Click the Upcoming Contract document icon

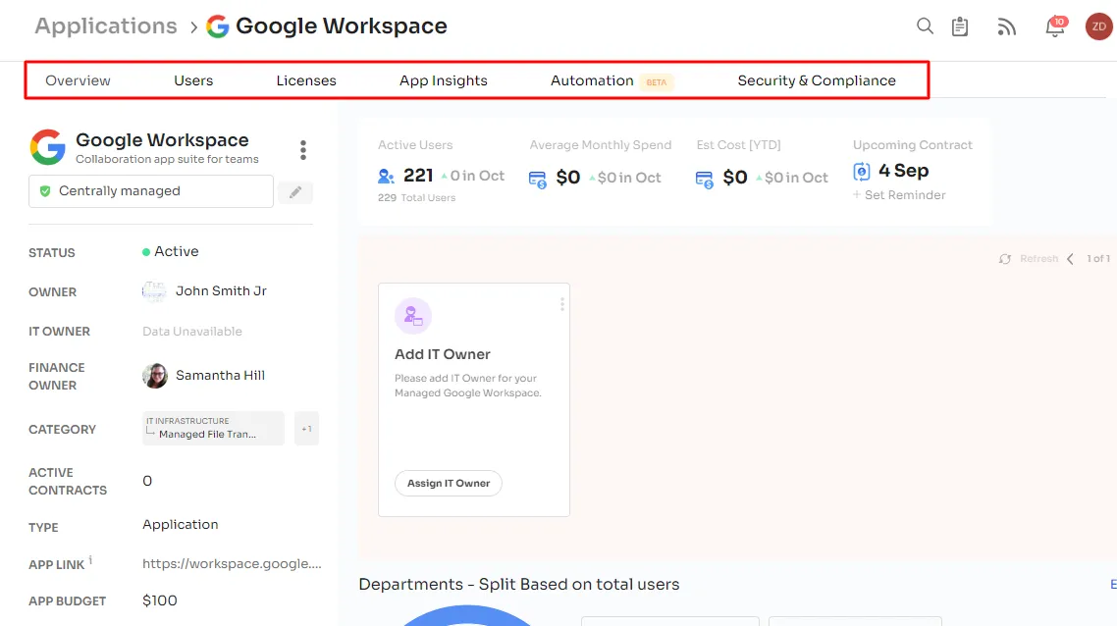pos(861,171)
